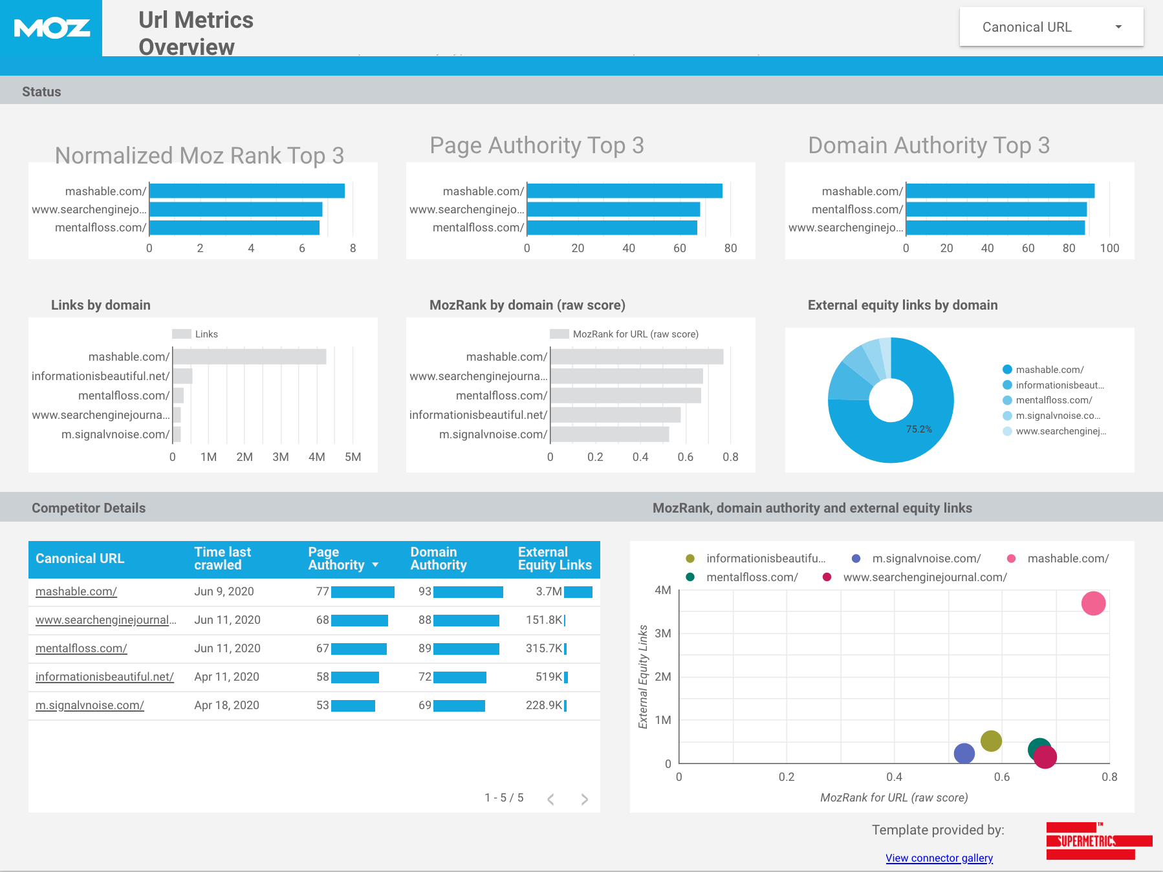Screen dimensions: 1163x872
Task: Sort by Time last crawled header
Action: pos(223,558)
